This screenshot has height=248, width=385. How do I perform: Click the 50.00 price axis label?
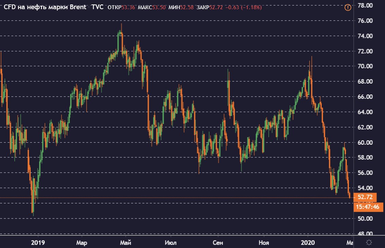pos(365,218)
